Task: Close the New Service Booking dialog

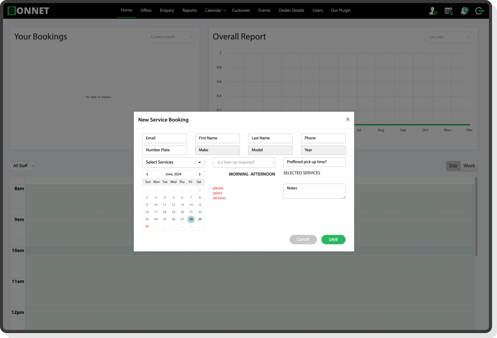Action: 348,119
